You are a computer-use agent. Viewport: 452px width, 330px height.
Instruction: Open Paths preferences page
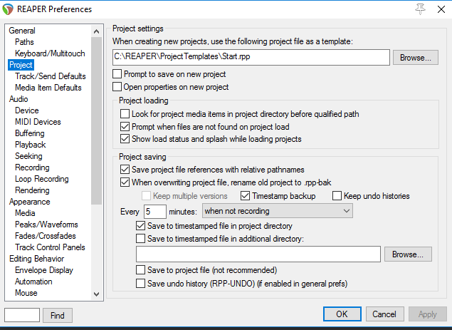24,42
